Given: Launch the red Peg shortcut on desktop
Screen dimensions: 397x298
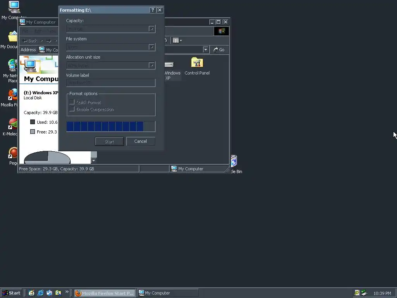Looking at the screenshot, I should pyautogui.click(x=13, y=153).
